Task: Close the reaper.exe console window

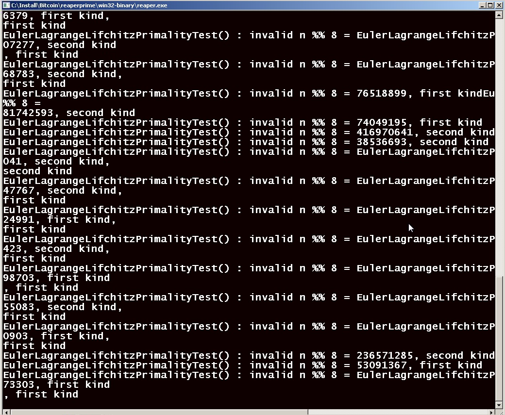Action: pos(498,5)
